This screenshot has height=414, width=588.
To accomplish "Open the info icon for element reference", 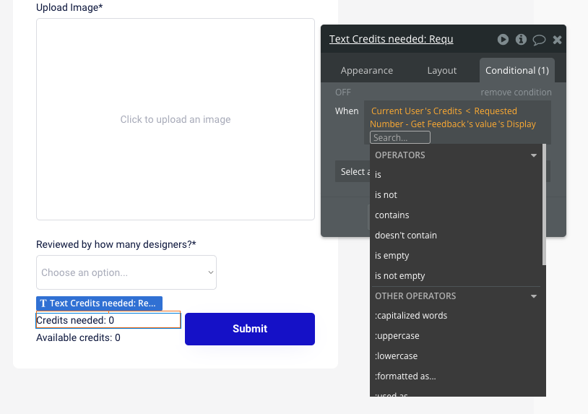I will pyautogui.click(x=521, y=40).
